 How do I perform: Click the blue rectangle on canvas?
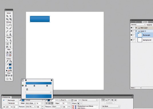tap(40, 19)
